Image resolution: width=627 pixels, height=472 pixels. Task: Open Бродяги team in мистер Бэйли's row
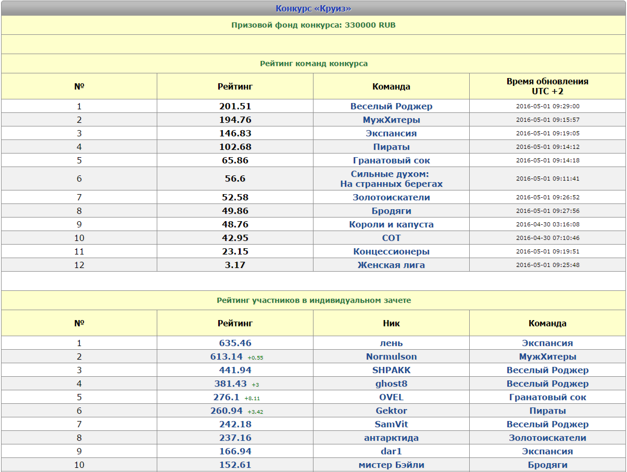coord(547,465)
